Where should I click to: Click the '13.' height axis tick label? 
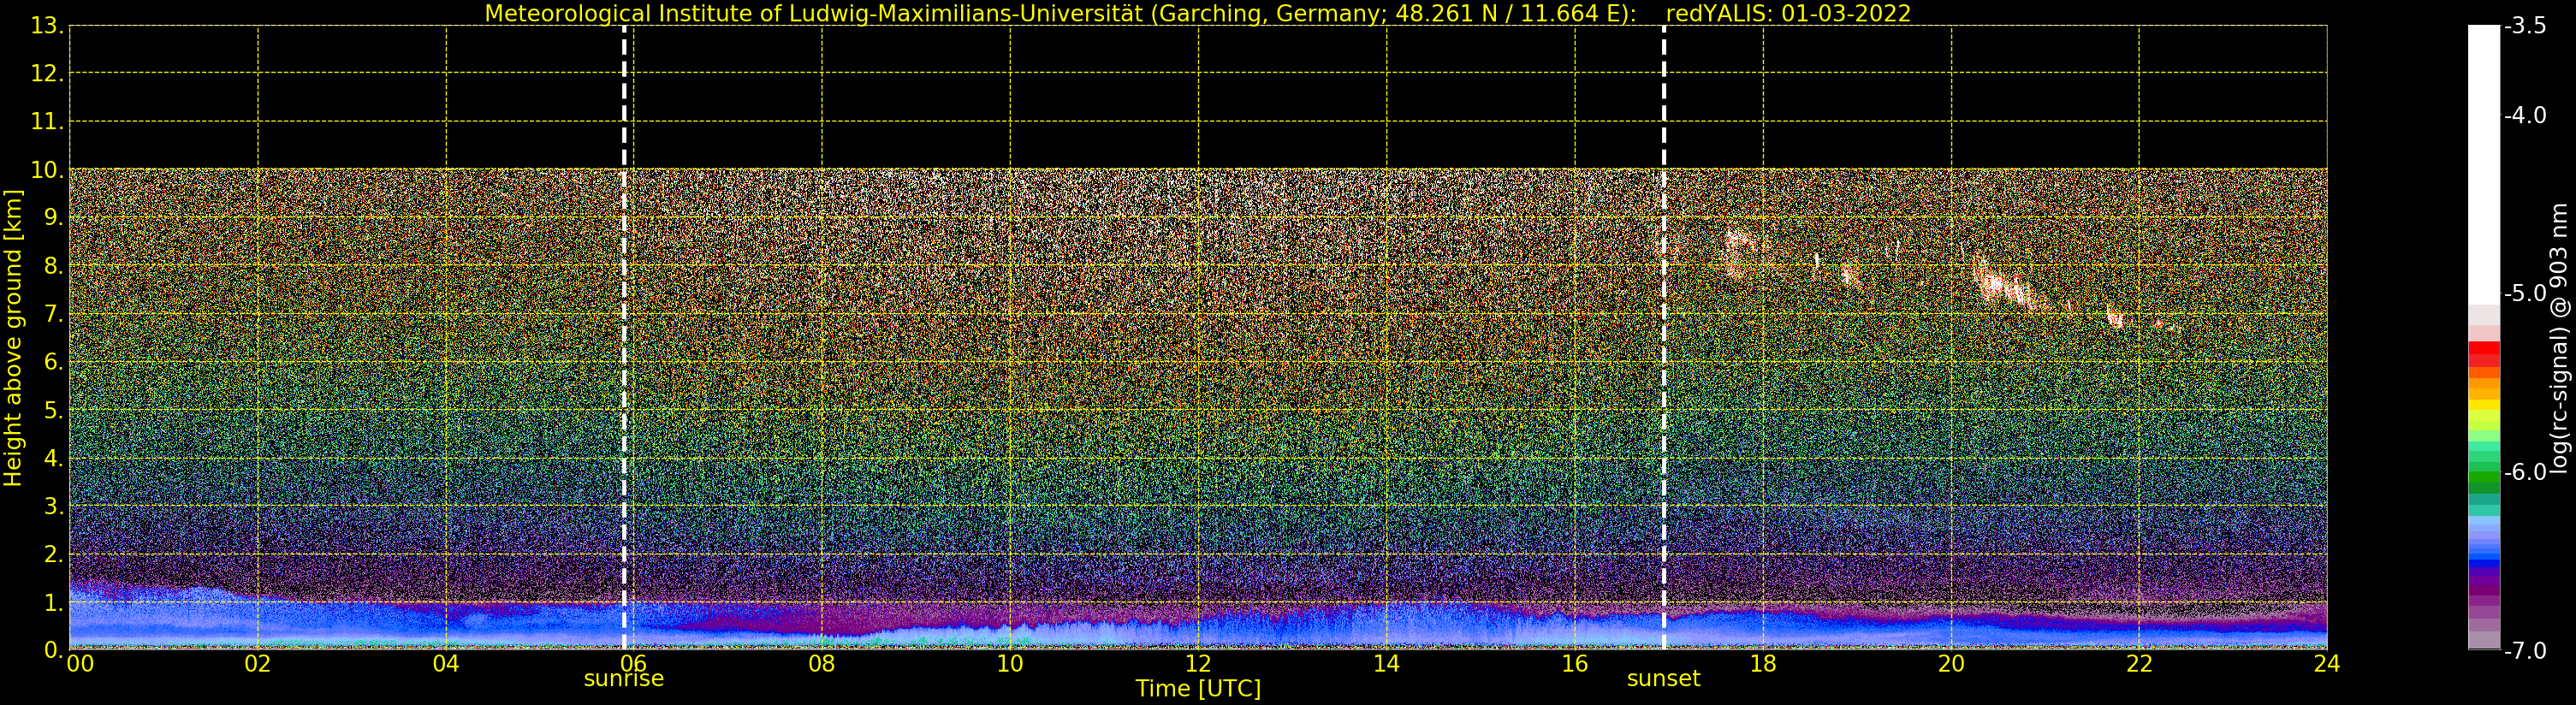pos(47,26)
